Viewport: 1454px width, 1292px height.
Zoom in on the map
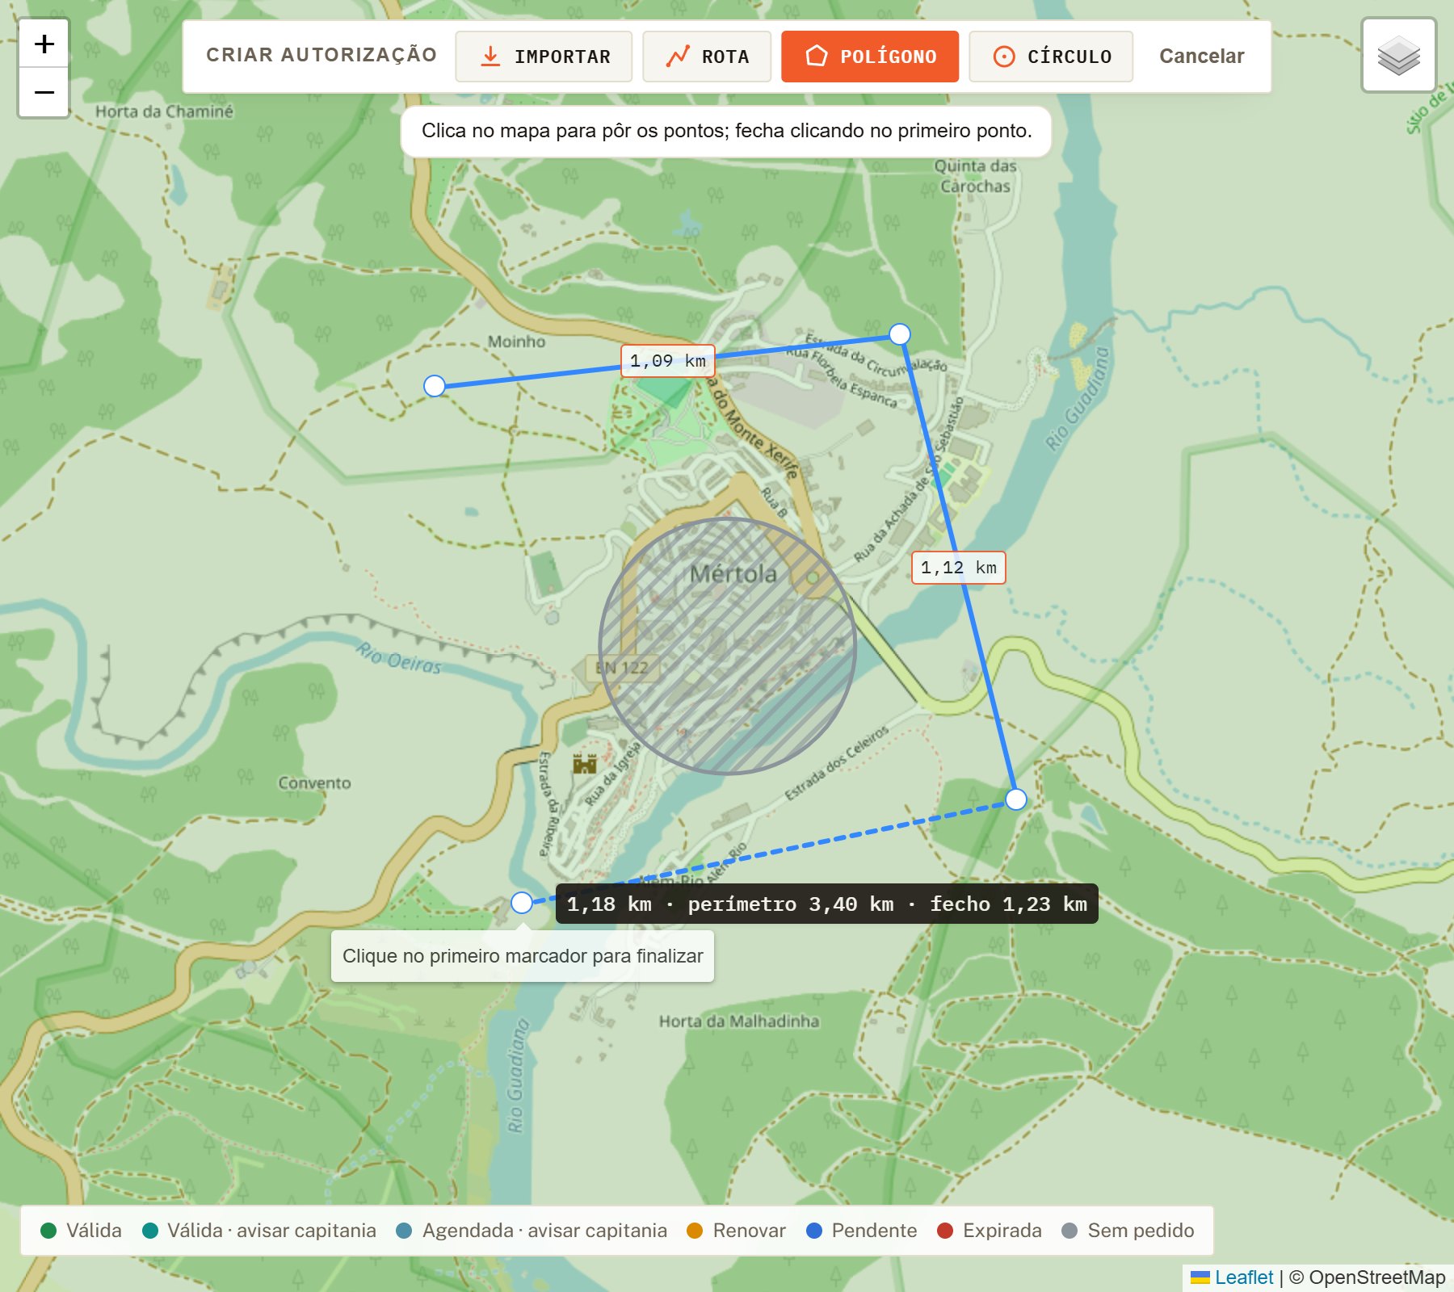44,44
